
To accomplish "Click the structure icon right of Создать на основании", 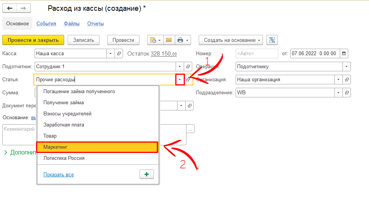I will [x=272, y=40].
